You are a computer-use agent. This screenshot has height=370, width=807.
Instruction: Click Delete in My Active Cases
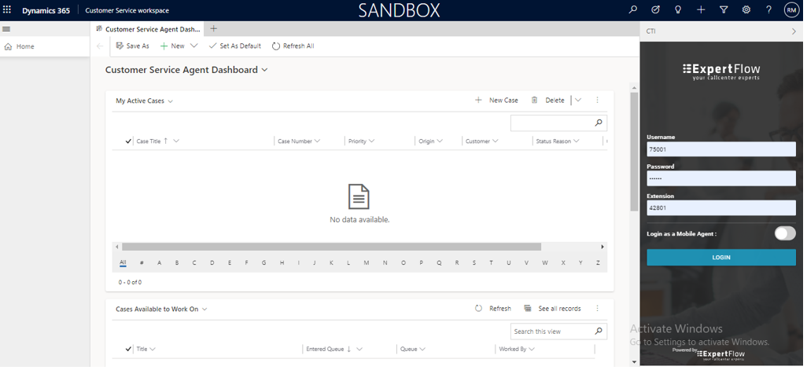[548, 101]
